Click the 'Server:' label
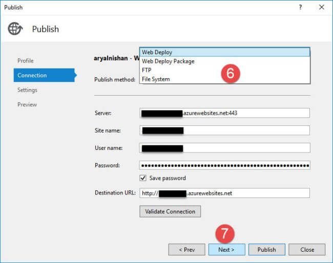Image resolution: width=333 pixels, height=263 pixels. [103, 113]
